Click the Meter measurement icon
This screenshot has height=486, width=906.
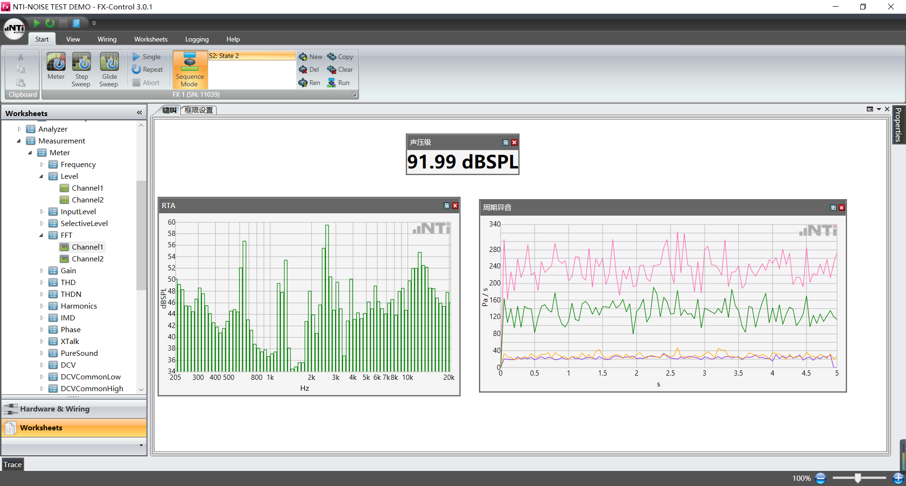(56, 62)
